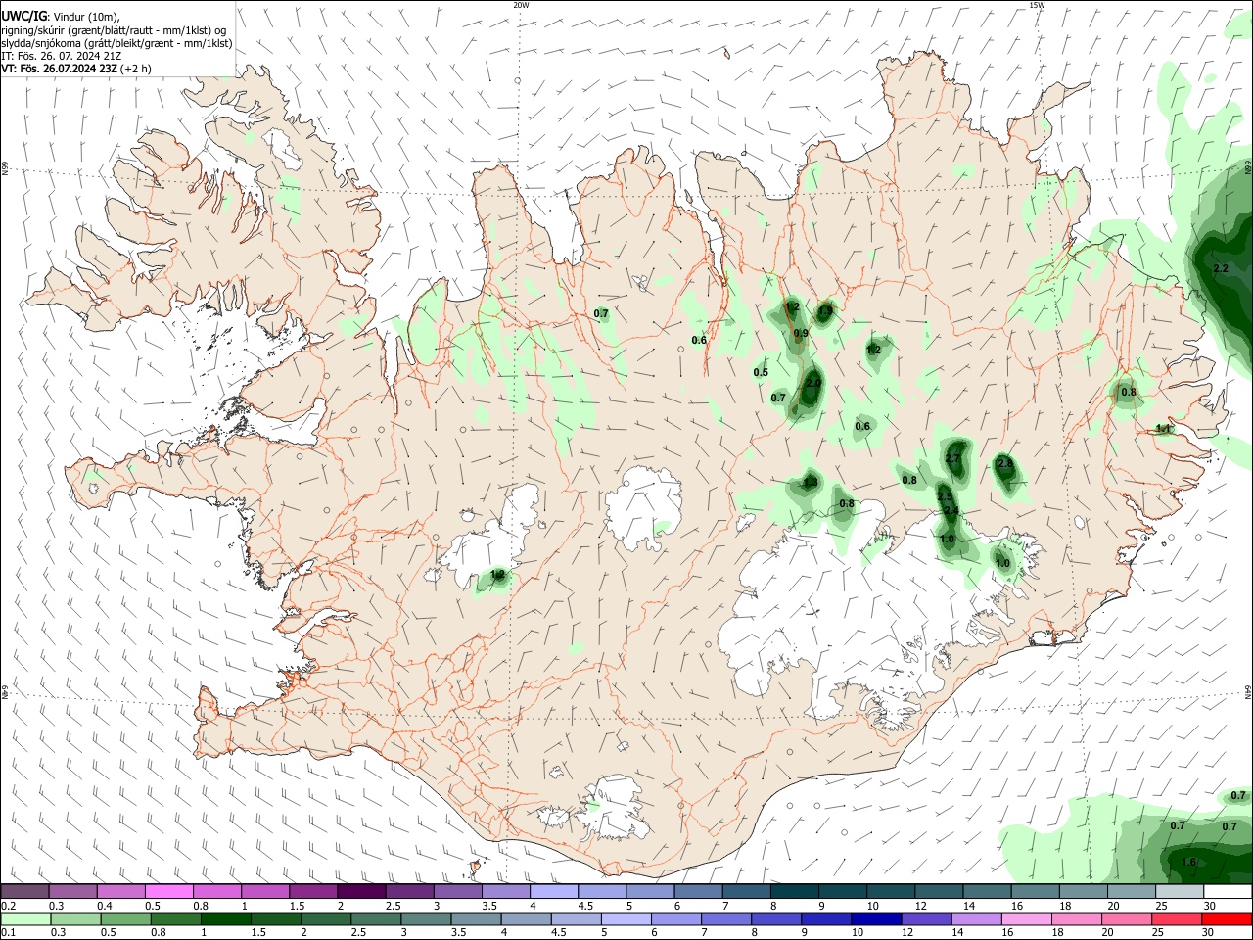The image size is (1253, 940).
Task: Pick the darkest purple 2 swatch in upper legend
Action: point(361,891)
